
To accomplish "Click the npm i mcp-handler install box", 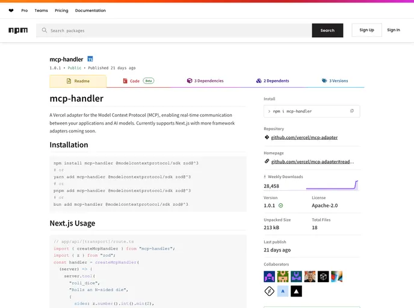I will [312, 111].
